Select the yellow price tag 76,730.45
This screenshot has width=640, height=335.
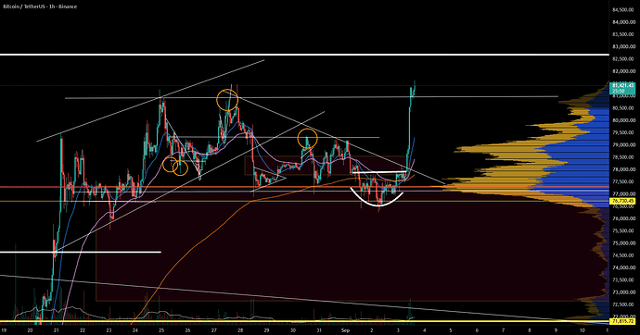622,201
